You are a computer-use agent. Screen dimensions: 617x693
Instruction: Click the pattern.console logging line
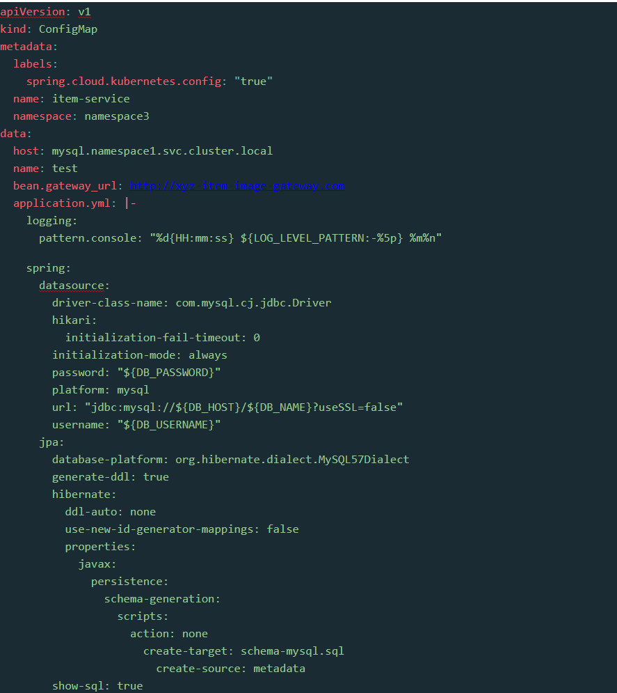pos(240,238)
